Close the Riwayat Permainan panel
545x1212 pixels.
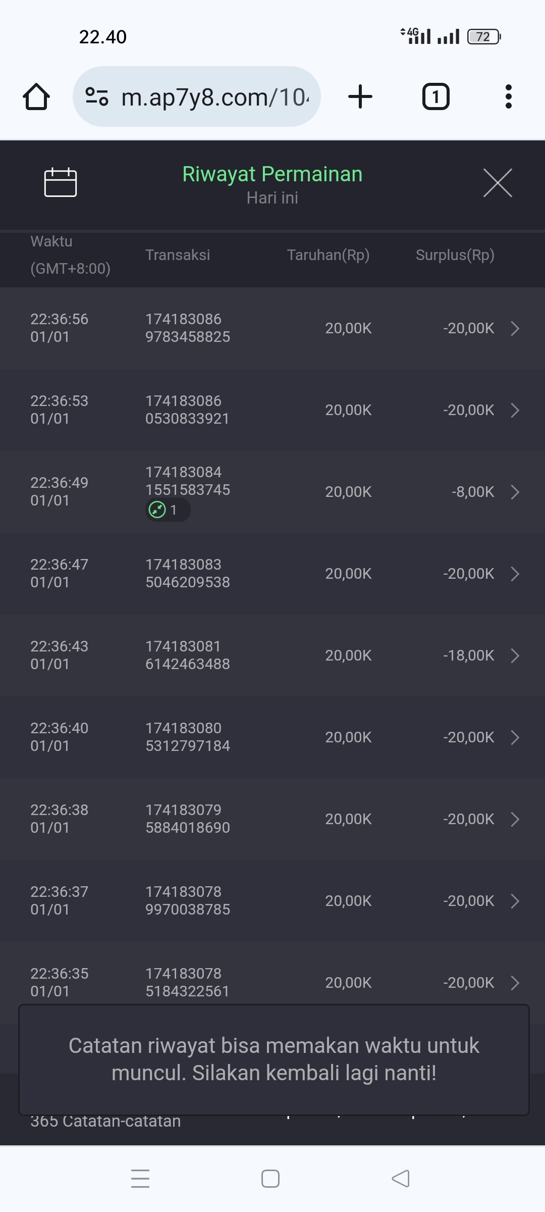coord(498,183)
